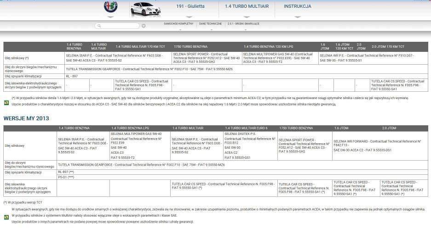The width and height of the screenshot is (431, 229).
Task: Click the SELENIA DIGITEK P.E. cell
Action: point(250,145)
